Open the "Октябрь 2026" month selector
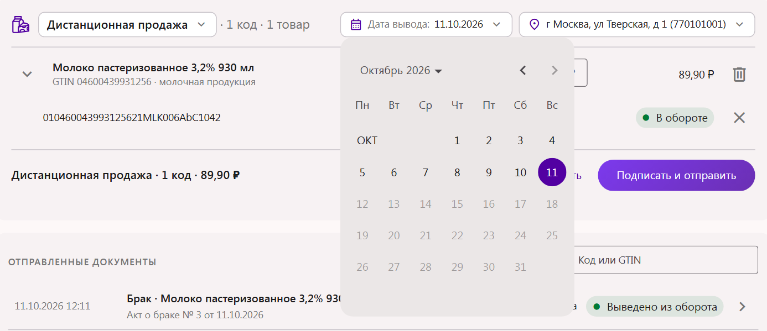 point(401,71)
